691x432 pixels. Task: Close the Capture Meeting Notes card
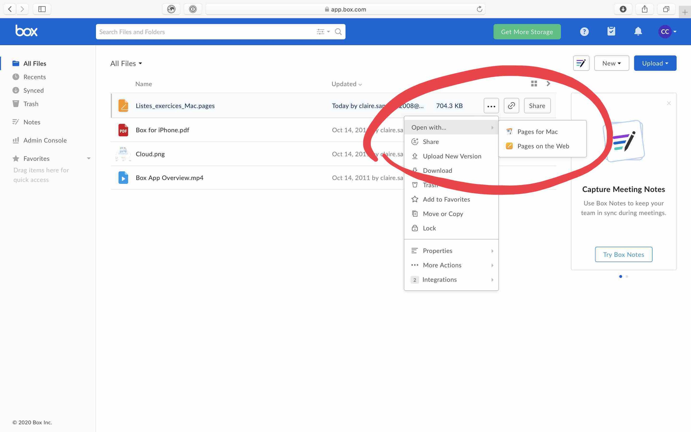(669, 103)
